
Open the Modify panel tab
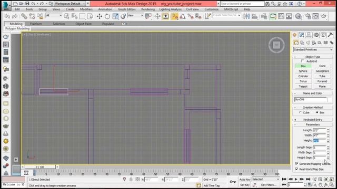tap(302, 35)
